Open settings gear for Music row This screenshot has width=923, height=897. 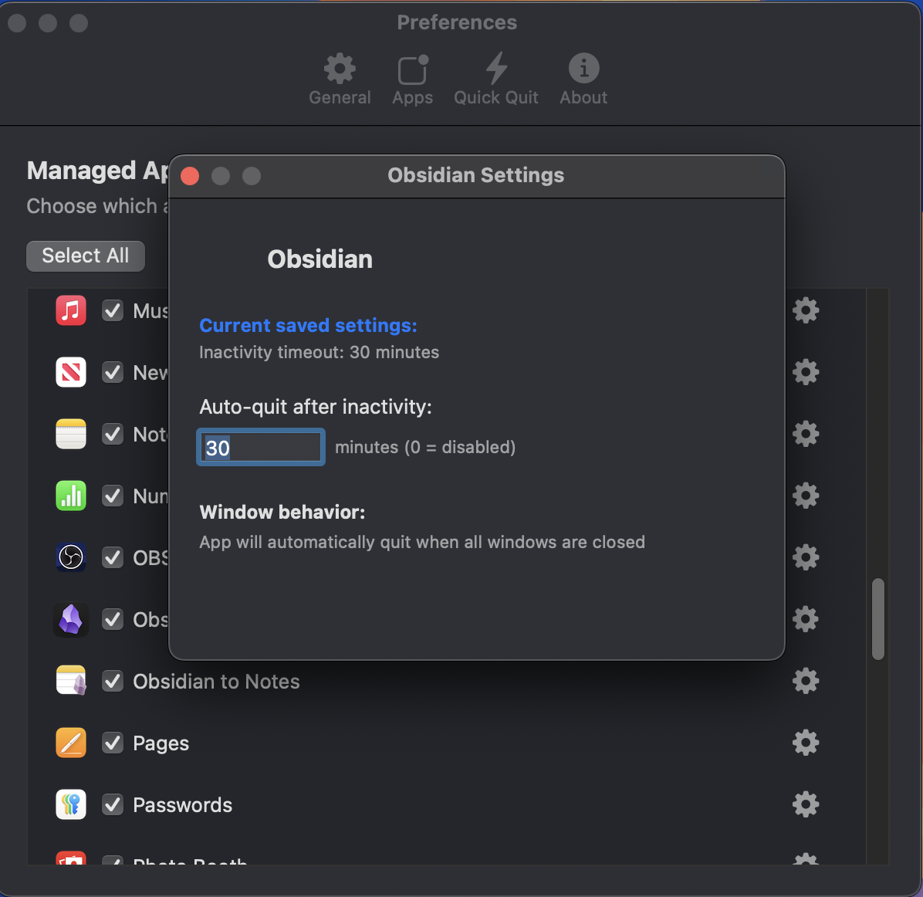[805, 310]
